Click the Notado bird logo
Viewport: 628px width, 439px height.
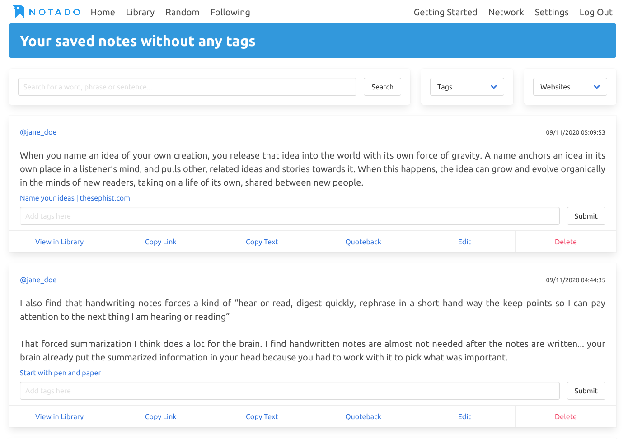19,11
